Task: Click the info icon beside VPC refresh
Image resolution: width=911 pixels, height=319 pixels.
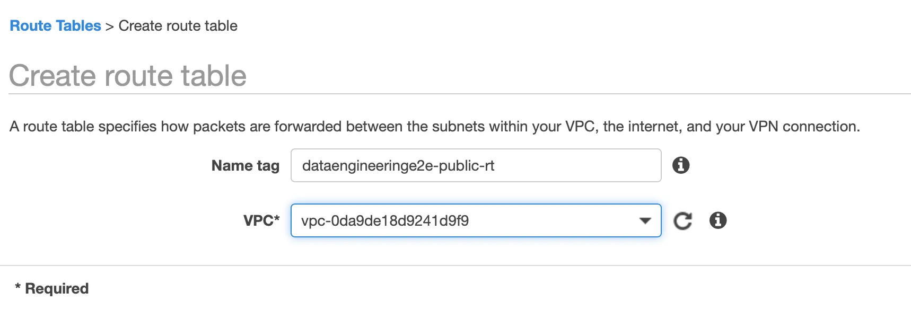Action: click(718, 220)
